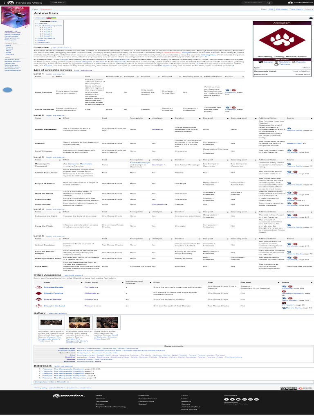
Task: Open the Mobile view footer link
Action: point(85,388)
